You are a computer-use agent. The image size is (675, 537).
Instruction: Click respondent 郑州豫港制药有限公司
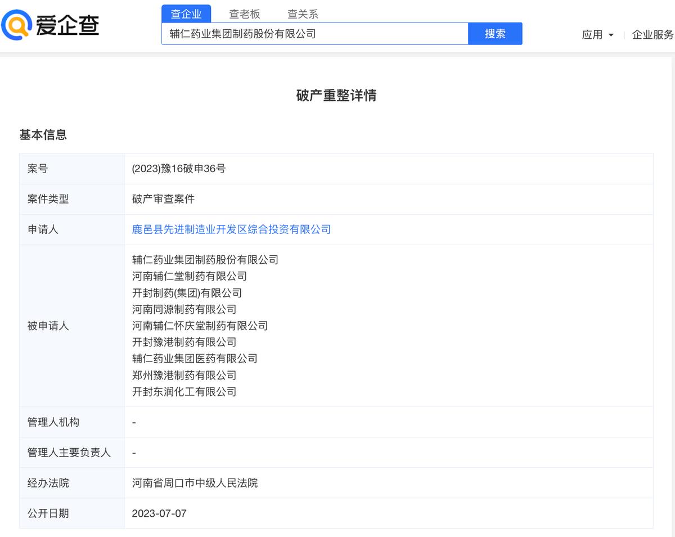[x=184, y=375]
